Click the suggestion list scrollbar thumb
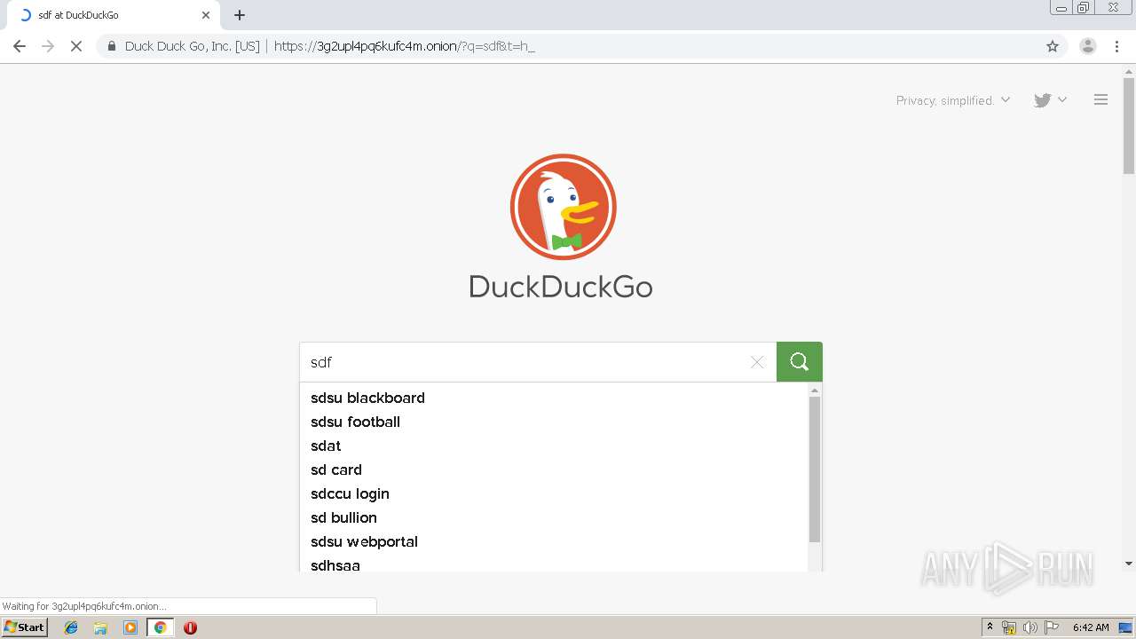The image size is (1136, 639). [815, 469]
